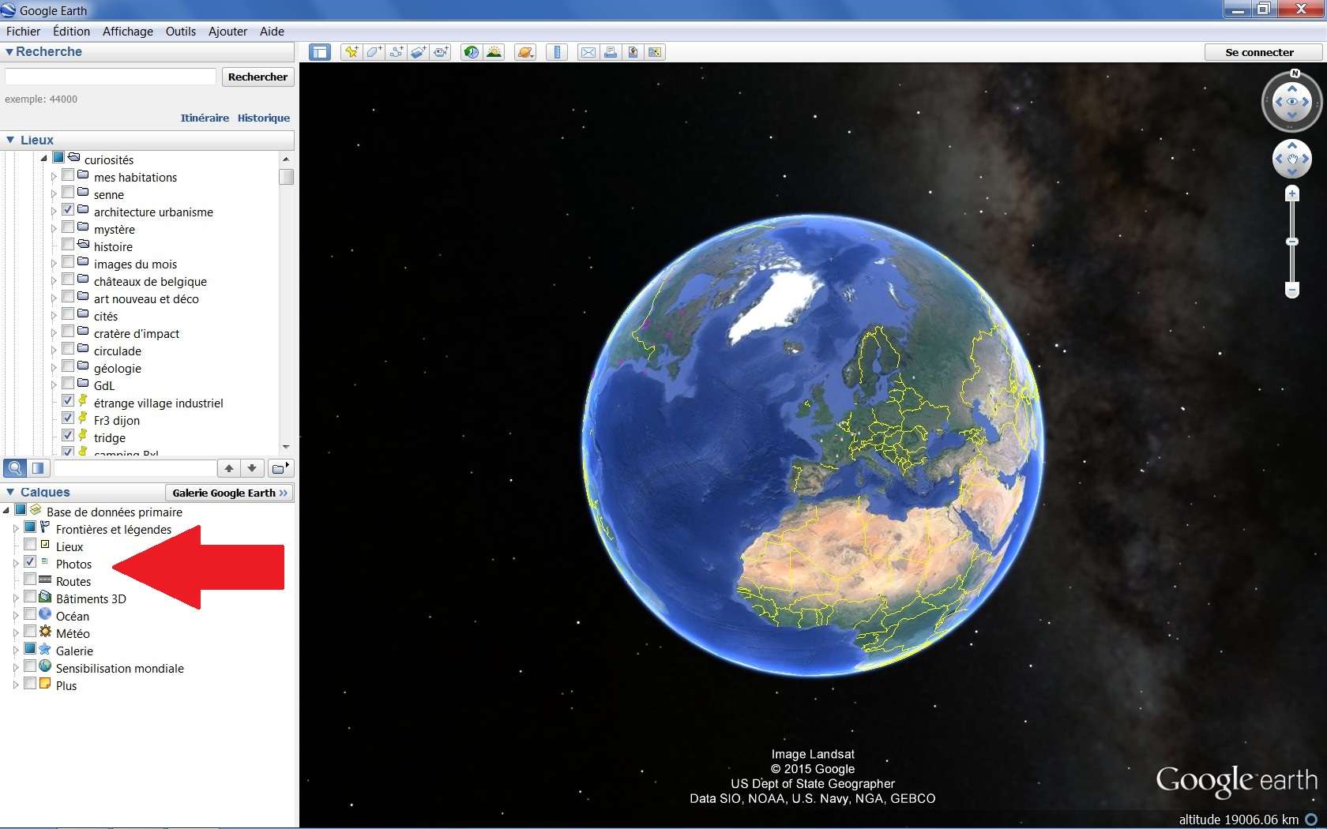Screen dimensions: 1327x829
Task: Expand the Plus layer tree
Action: (16, 685)
